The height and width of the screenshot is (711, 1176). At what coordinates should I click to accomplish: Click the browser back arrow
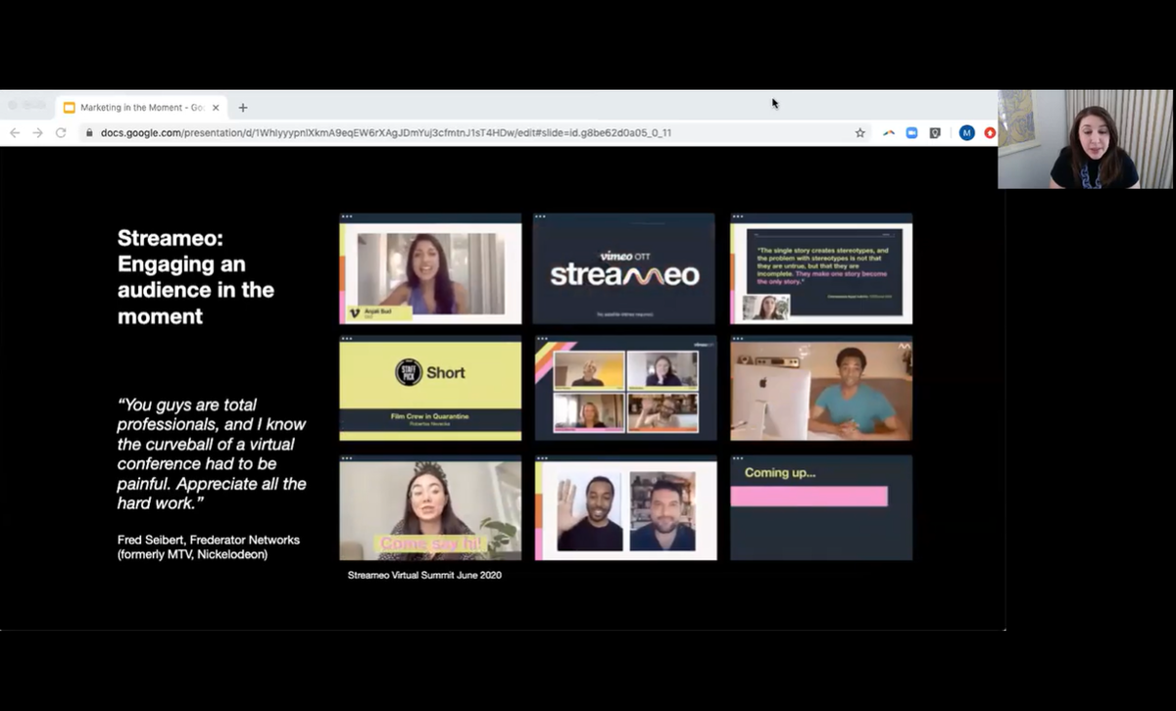click(15, 133)
